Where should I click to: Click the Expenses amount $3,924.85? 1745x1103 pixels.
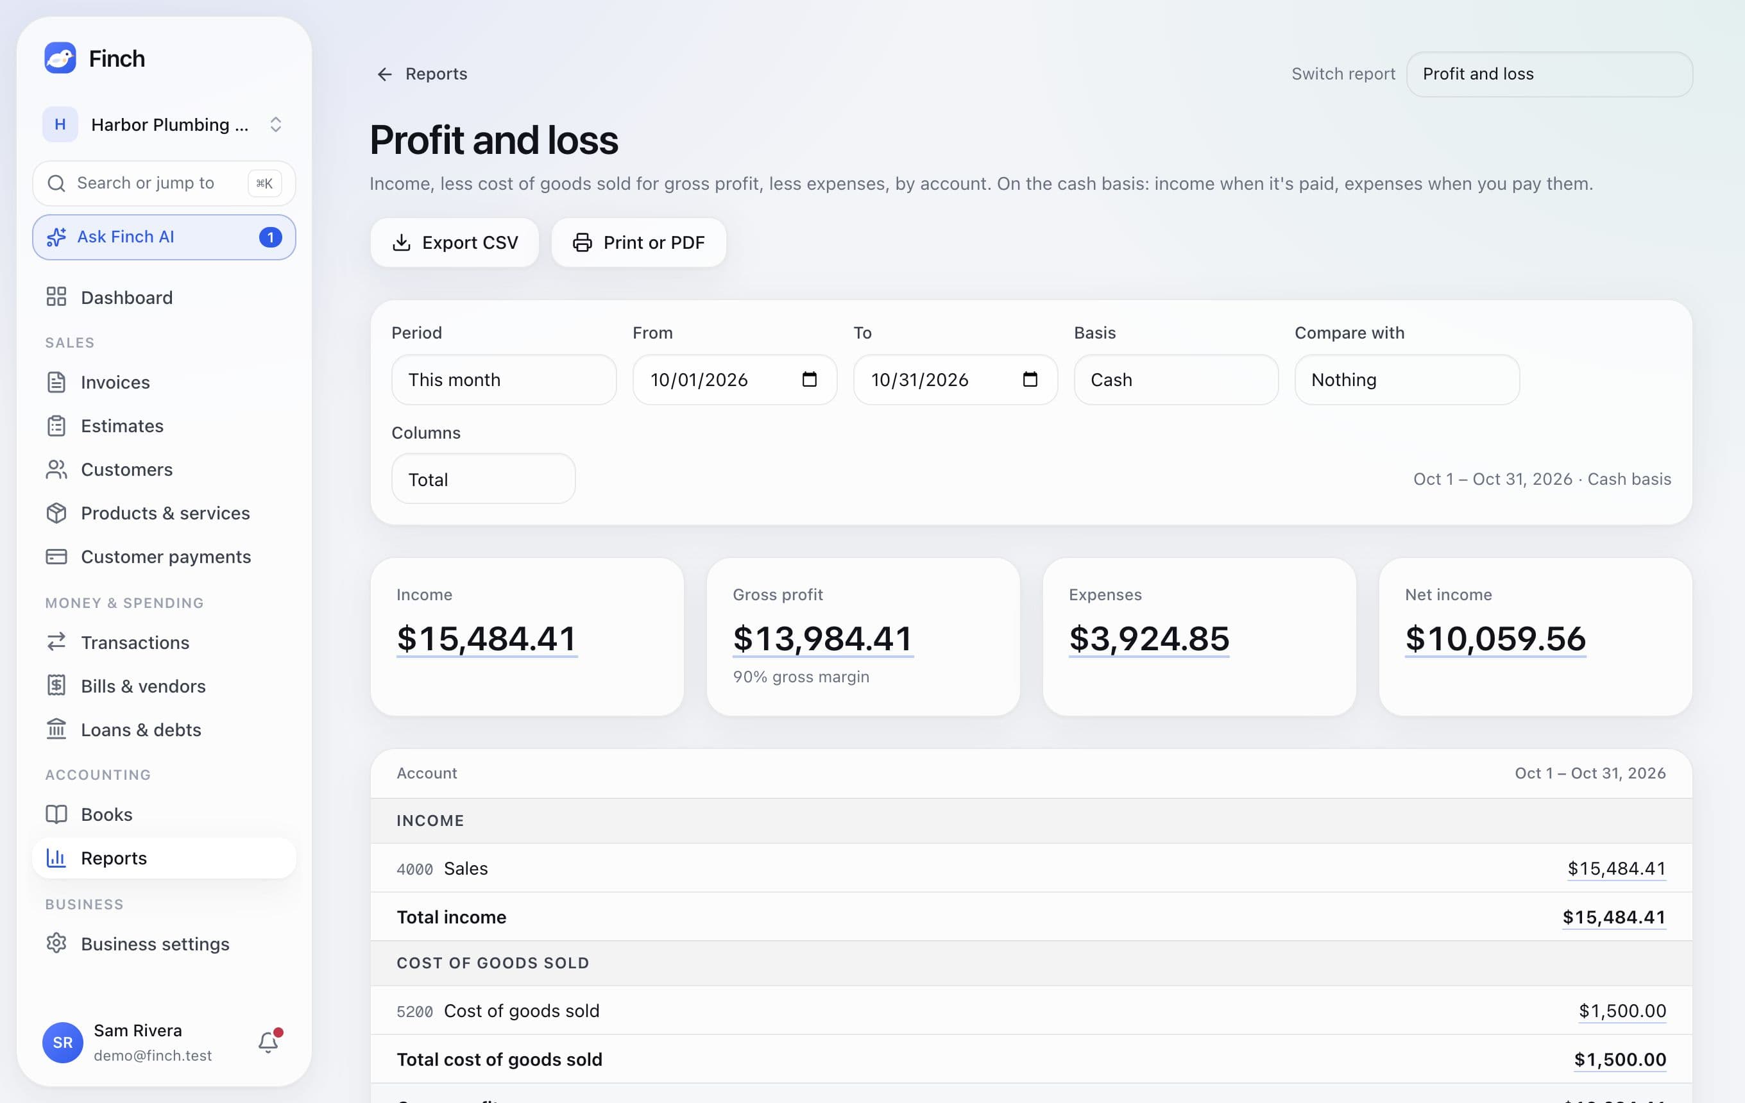pos(1148,639)
